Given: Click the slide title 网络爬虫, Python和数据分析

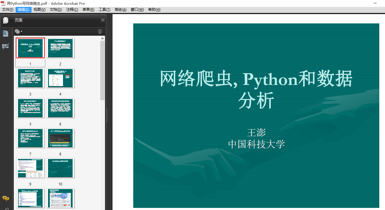Looking at the screenshot, I should pos(256,89).
